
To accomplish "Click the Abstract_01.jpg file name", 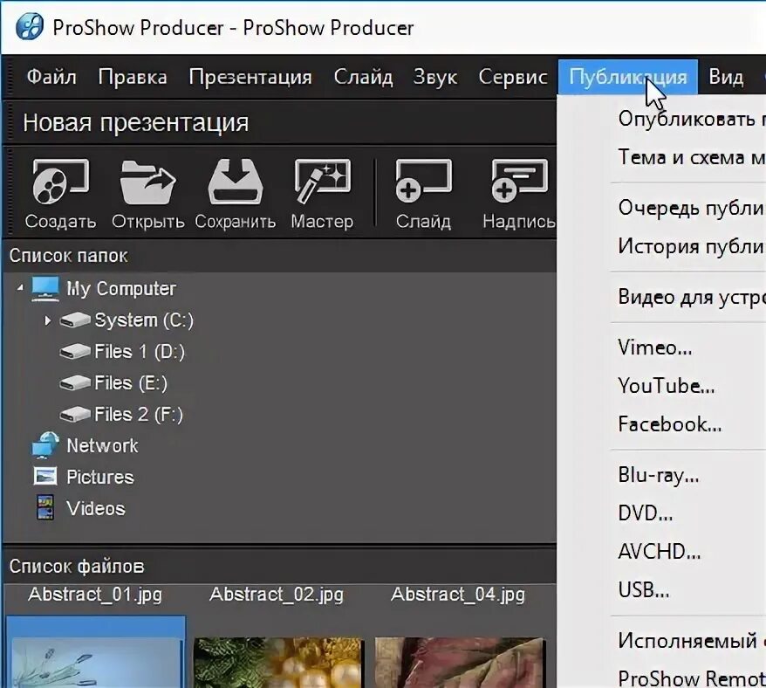I will pyautogui.click(x=95, y=595).
